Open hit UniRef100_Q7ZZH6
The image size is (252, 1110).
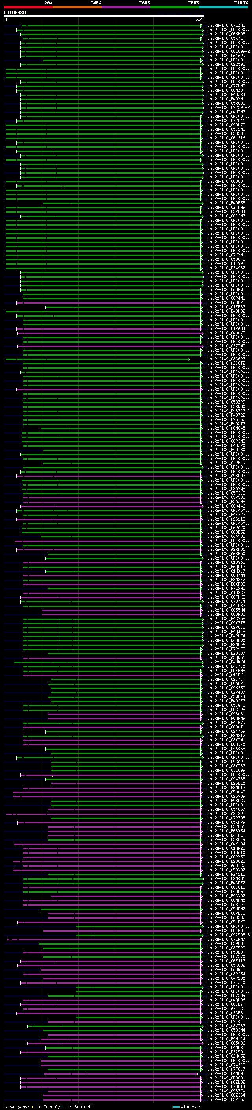click(x=226, y=26)
